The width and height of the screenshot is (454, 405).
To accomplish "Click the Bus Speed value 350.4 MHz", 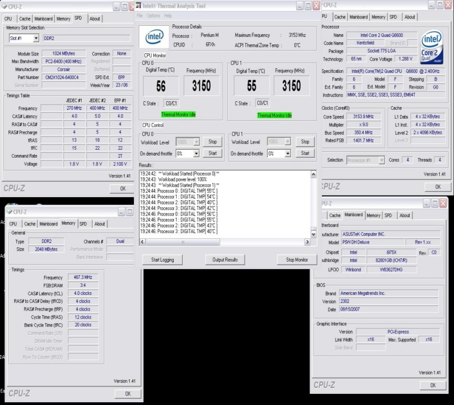I will (363, 132).
